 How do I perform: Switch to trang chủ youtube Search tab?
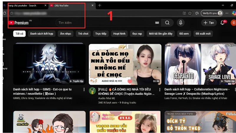tap(26, 5)
